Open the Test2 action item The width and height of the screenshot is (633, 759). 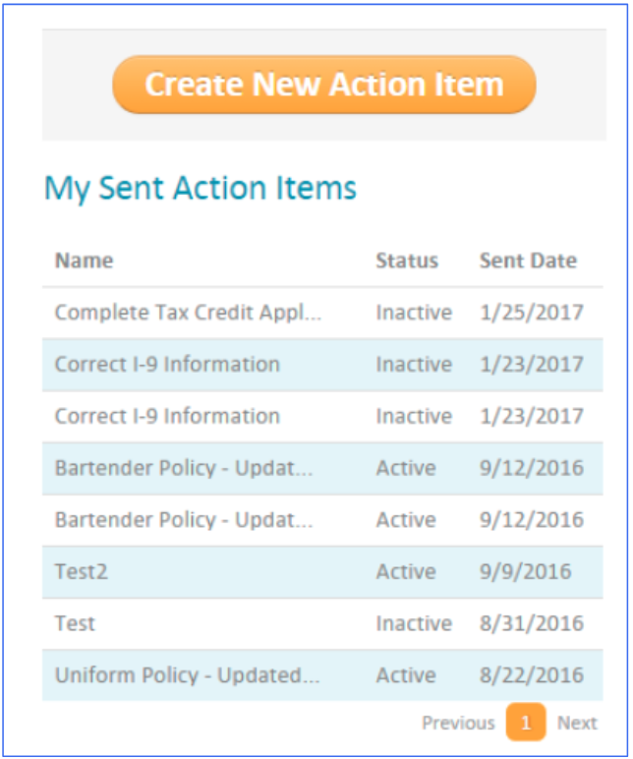click(x=81, y=571)
